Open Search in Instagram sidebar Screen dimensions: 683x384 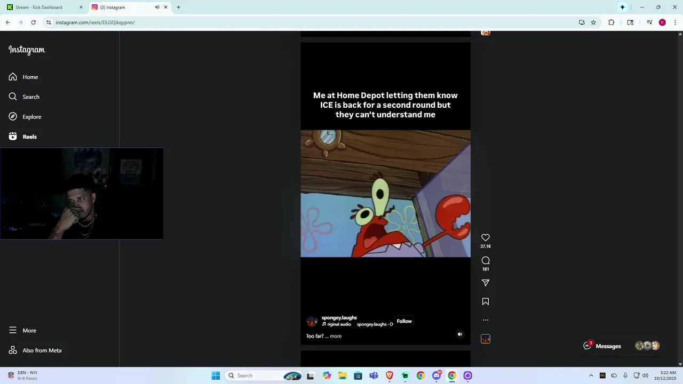pos(24,97)
